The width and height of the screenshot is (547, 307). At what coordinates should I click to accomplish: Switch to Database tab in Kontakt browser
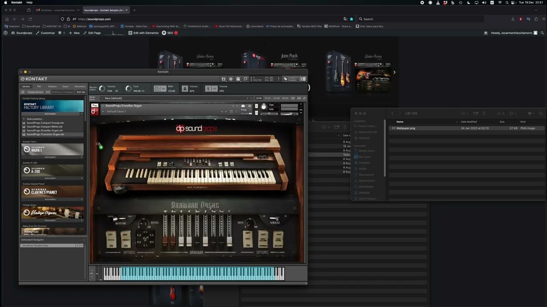53,87
